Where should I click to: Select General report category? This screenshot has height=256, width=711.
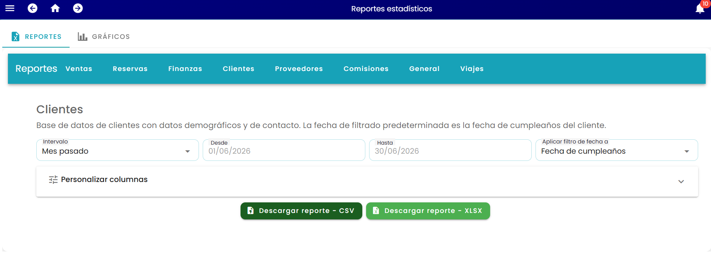click(424, 69)
